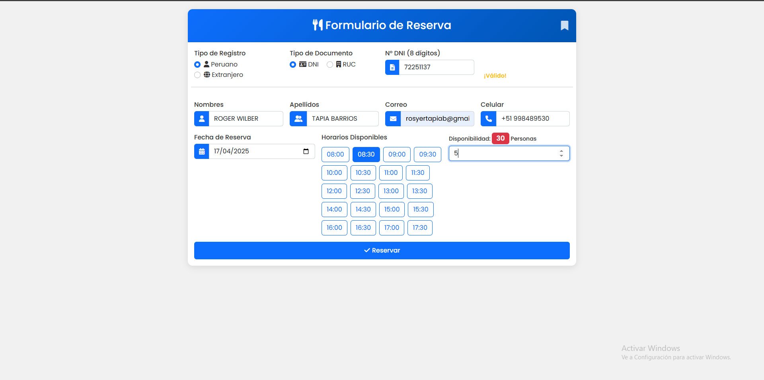Select the 17:30 time slot
The width and height of the screenshot is (764, 380).
point(420,227)
